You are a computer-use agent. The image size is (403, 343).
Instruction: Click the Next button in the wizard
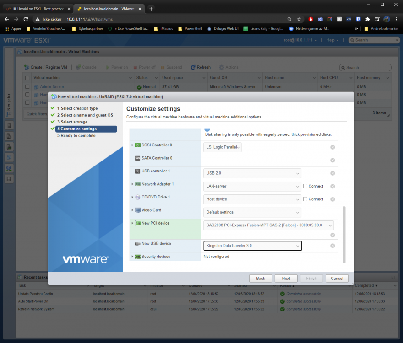click(x=286, y=279)
